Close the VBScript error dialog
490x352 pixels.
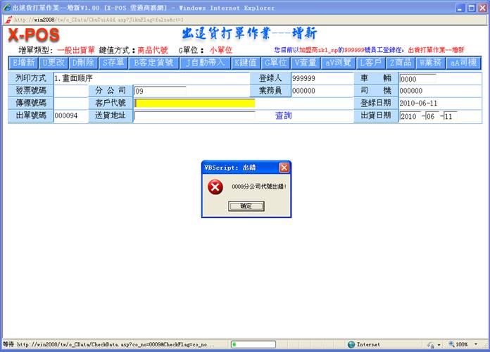(284, 168)
